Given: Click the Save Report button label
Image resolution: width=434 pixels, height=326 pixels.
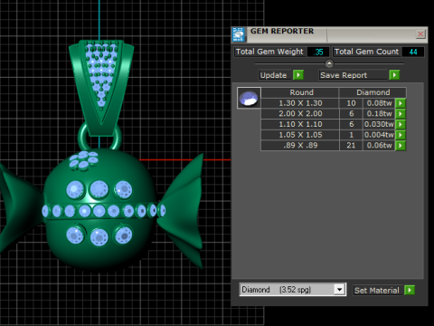Looking at the screenshot, I should [x=344, y=75].
